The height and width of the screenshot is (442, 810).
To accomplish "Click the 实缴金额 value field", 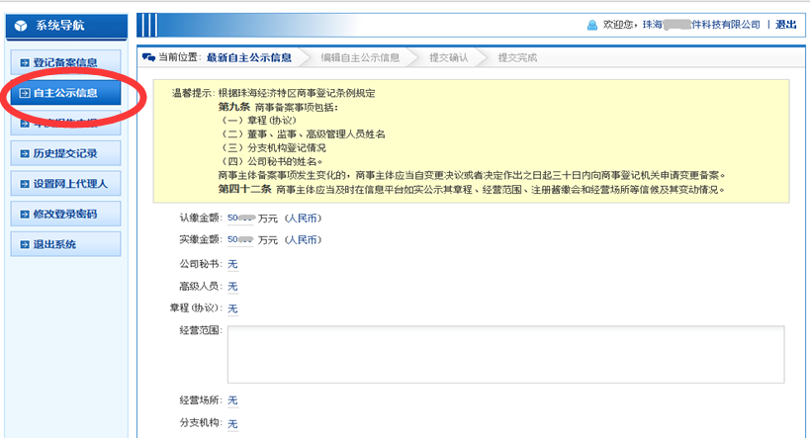I will tap(240, 240).
